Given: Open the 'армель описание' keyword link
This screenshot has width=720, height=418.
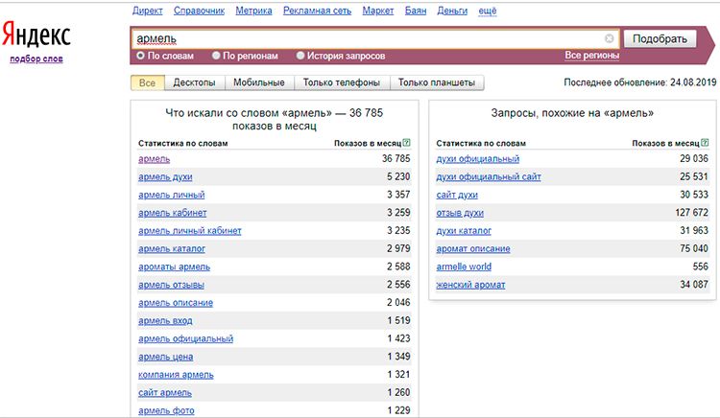Looking at the screenshot, I should tap(176, 303).
